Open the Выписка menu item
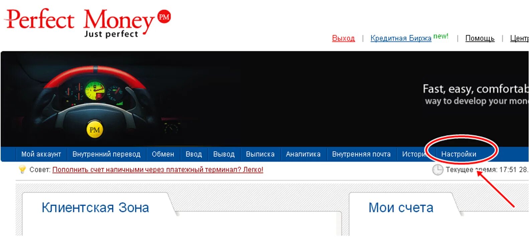The image size is (530, 237). pyautogui.click(x=260, y=154)
